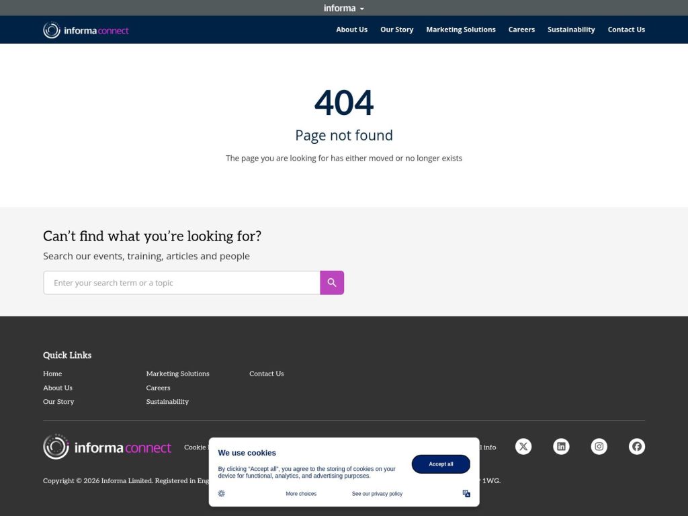The height and width of the screenshot is (516, 688).
Task: Click the privacy options icon in cookie banner
Action: coord(466,493)
